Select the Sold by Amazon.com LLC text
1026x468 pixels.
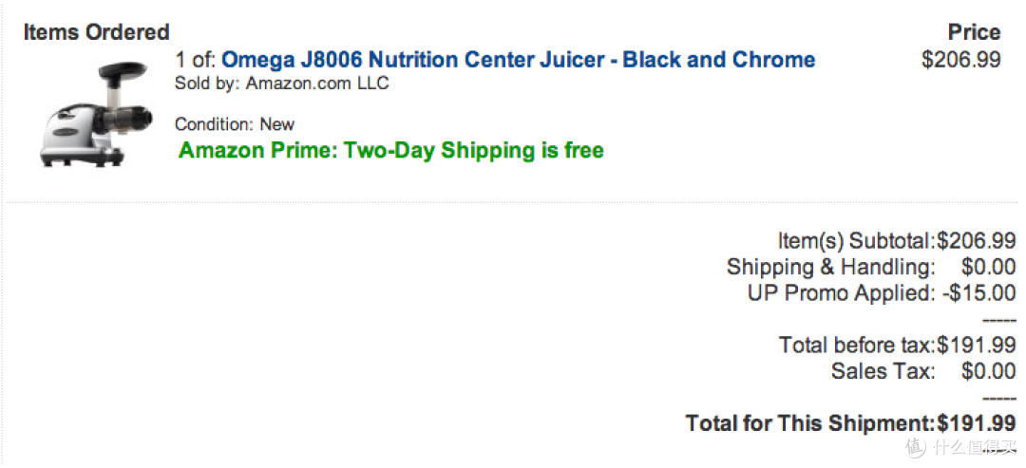(282, 84)
